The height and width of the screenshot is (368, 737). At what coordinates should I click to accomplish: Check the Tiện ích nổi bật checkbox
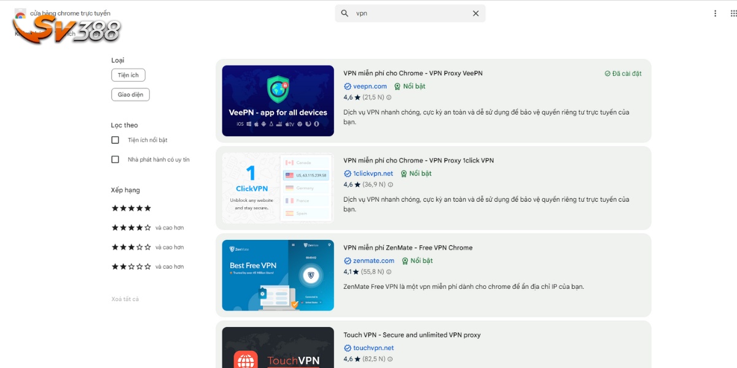(115, 140)
